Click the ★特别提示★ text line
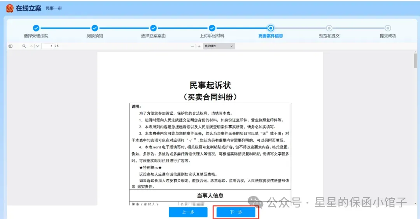The width and height of the screenshot is (420, 219). (x=150, y=167)
